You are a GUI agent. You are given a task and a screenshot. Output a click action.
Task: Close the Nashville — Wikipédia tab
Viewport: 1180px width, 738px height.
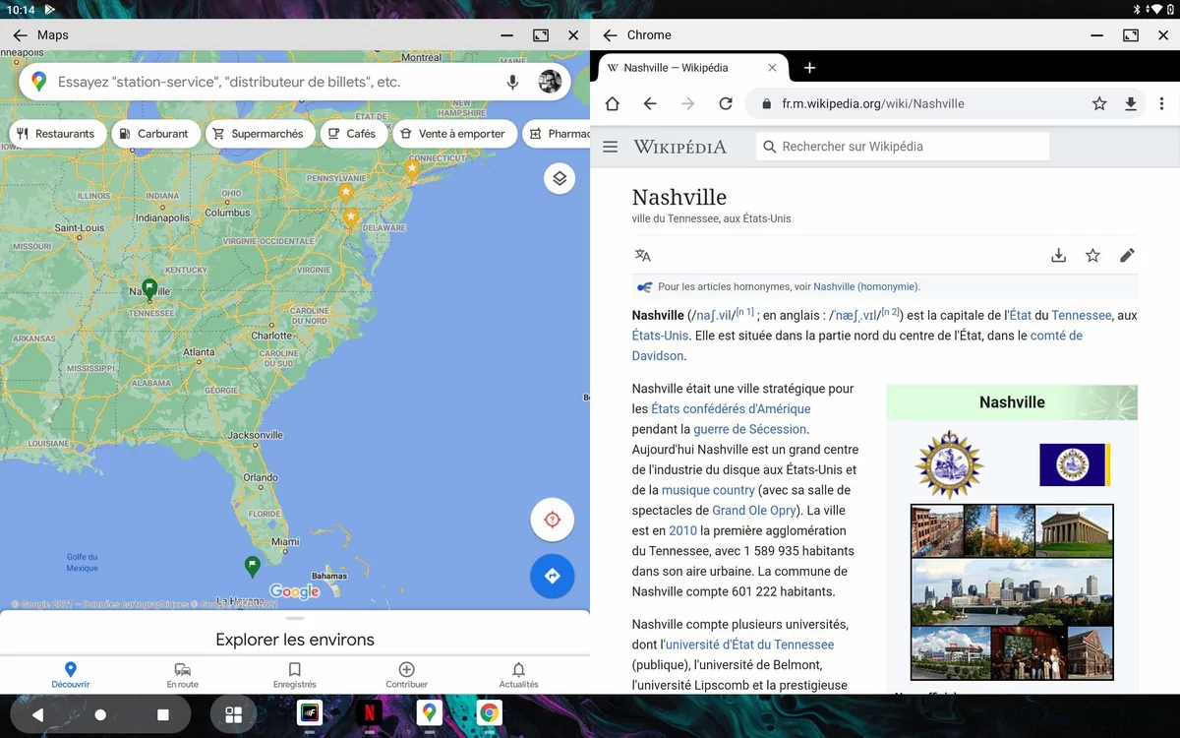point(772,68)
